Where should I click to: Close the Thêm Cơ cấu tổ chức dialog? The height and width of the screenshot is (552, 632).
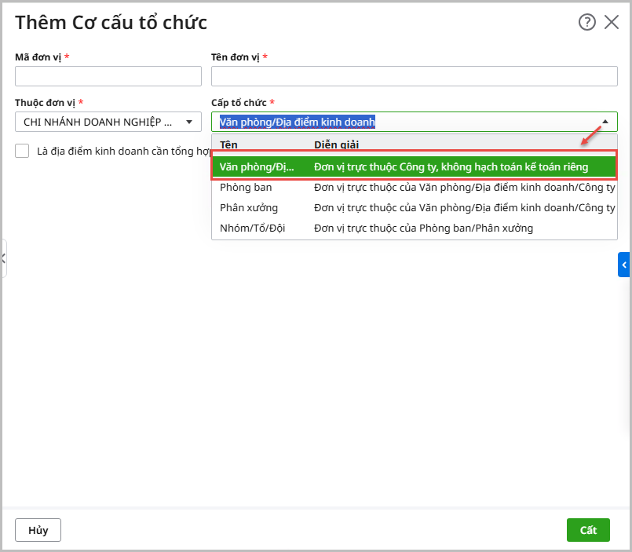click(612, 22)
